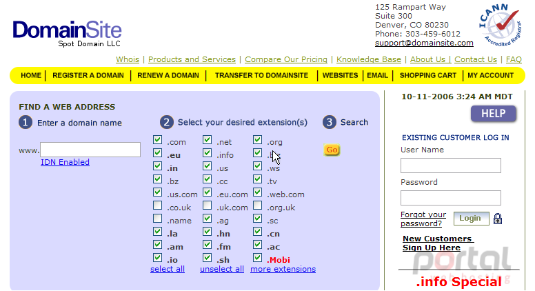The width and height of the screenshot is (535, 291).
Task: Toggle the .bz extension checkbox
Action: (x=157, y=179)
